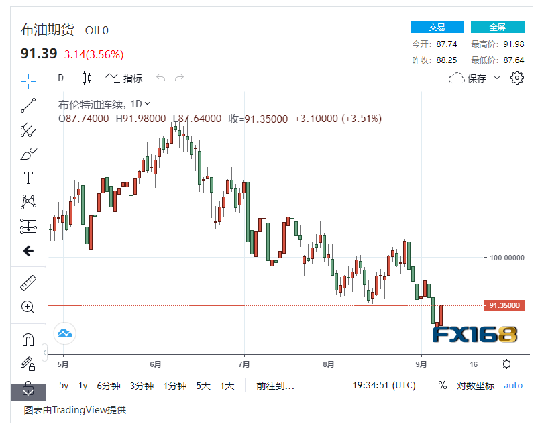Toggle lock all drawing tools

point(28,364)
